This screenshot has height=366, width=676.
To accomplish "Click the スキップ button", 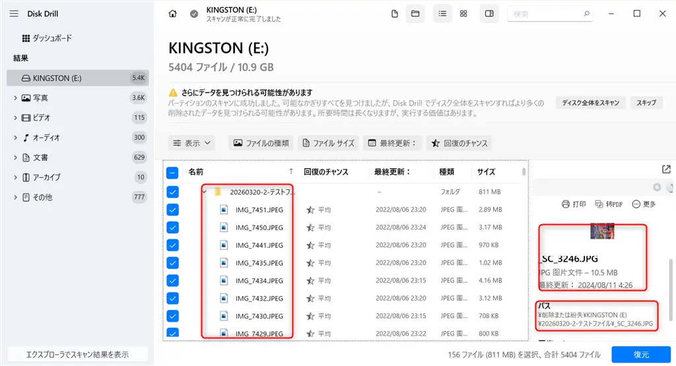I will (x=646, y=102).
